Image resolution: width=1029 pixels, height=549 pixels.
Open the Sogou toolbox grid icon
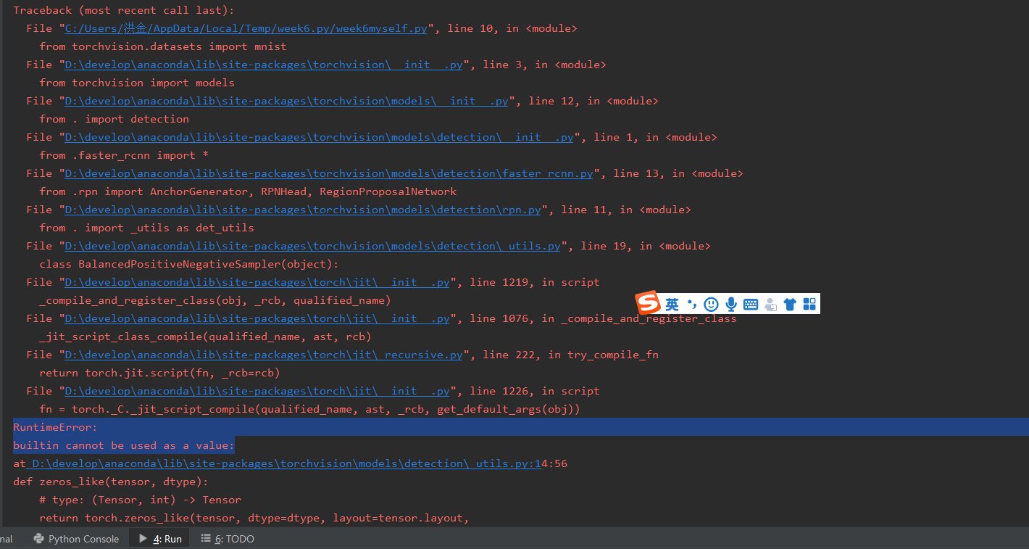point(809,305)
